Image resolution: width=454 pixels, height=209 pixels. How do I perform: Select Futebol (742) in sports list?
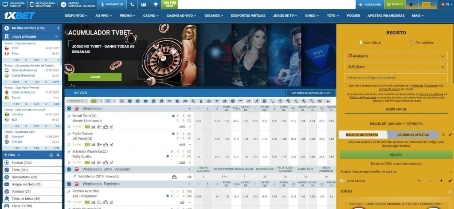pos(32,163)
